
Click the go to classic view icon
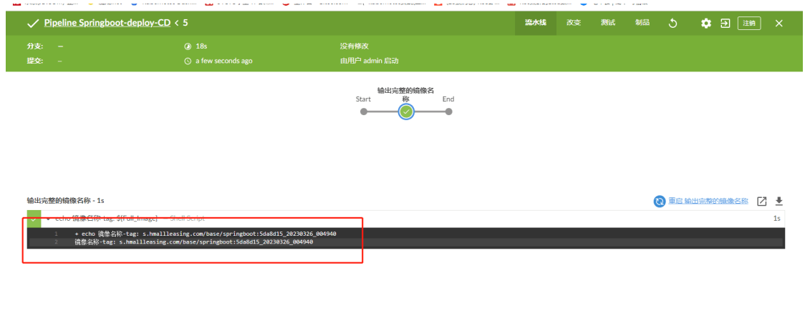coord(725,23)
